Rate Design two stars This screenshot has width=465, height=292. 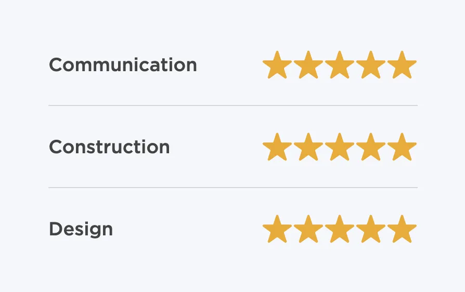308,229
